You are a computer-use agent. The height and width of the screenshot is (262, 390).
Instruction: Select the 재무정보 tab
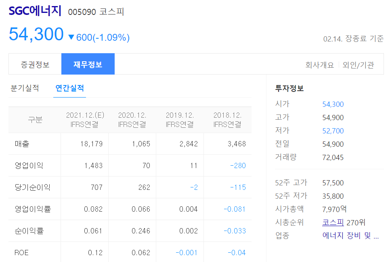point(88,64)
